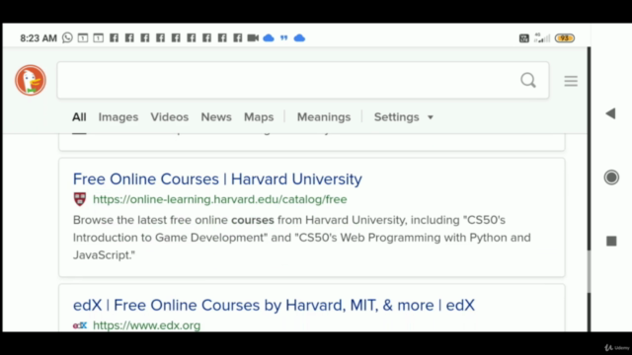Image resolution: width=632 pixels, height=355 pixels.
Task: Open Free Online Courses Harvard University result
Action: (217, 179)
